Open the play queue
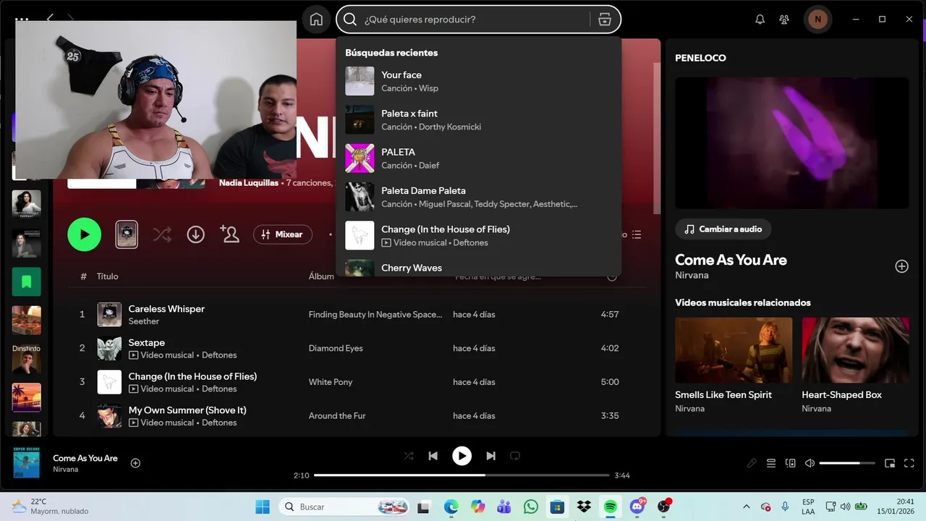Image resolution: width=926 pixels, height=521 pixels. [771, 463]
